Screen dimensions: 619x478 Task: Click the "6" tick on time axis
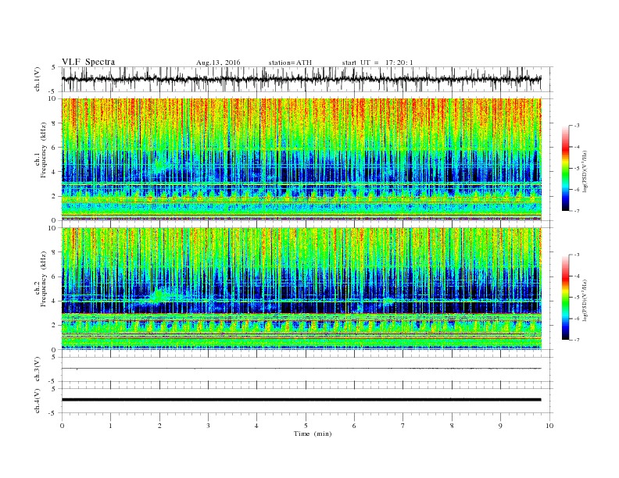355,426
